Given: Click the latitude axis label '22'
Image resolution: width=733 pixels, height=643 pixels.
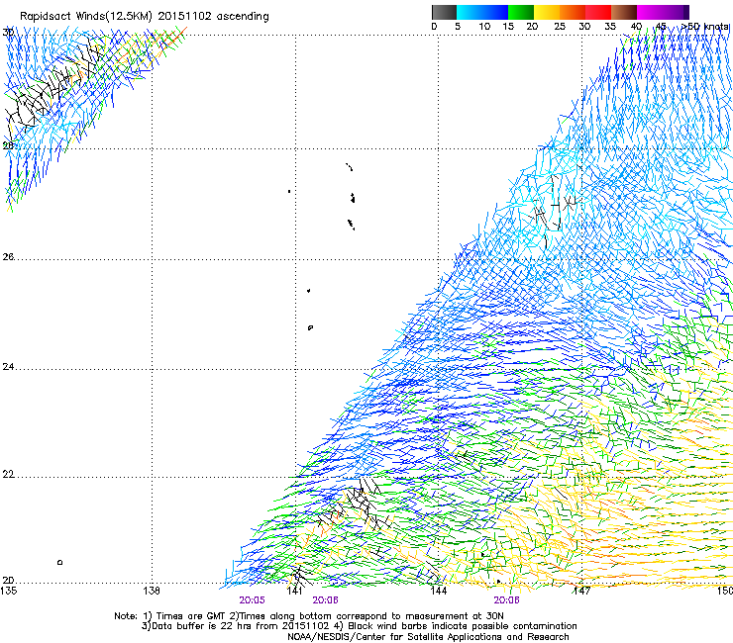Looking at the screenshot, I should [8, 475].
